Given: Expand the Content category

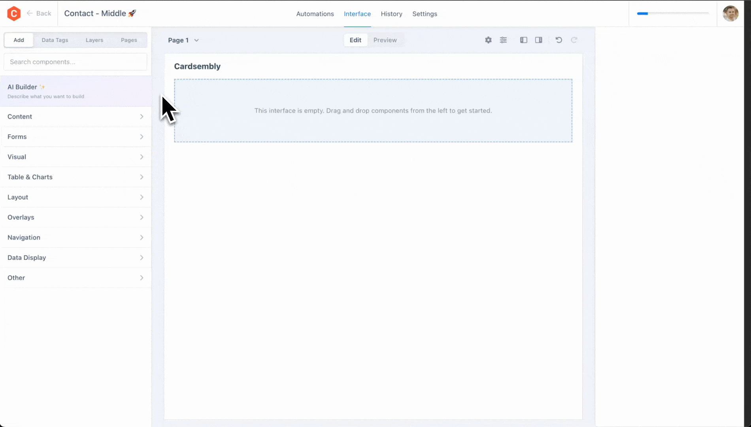Looking at the screenshot, I should click(x=75, y=117).
